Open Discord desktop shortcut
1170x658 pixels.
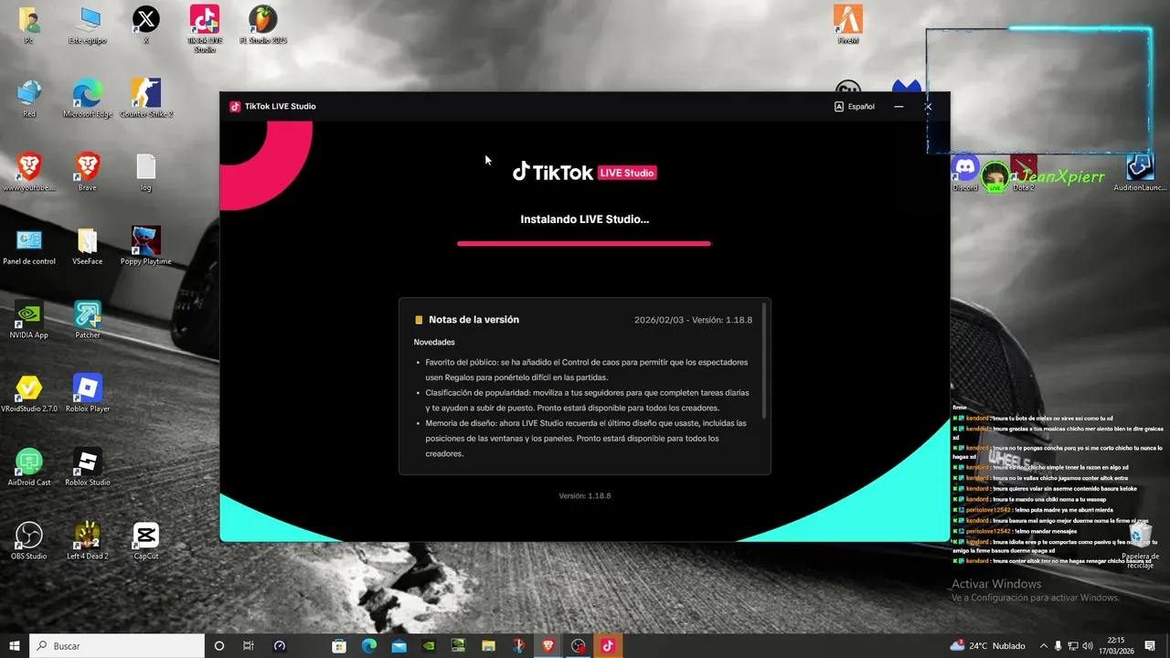965,174
